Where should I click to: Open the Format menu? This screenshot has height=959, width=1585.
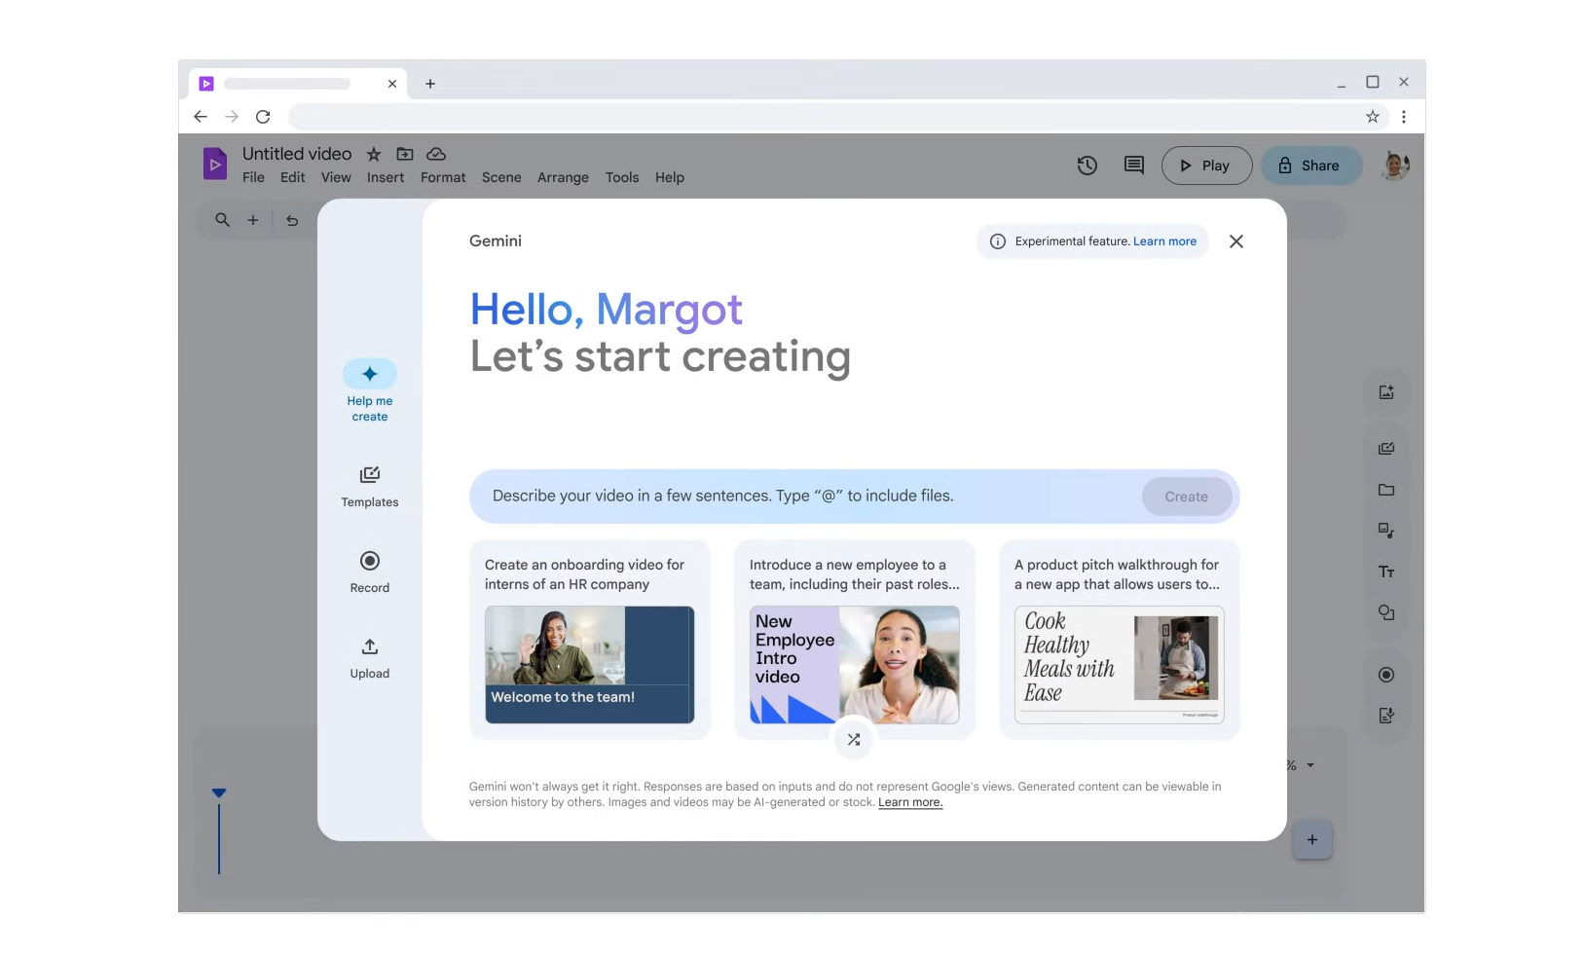point(443,177)
